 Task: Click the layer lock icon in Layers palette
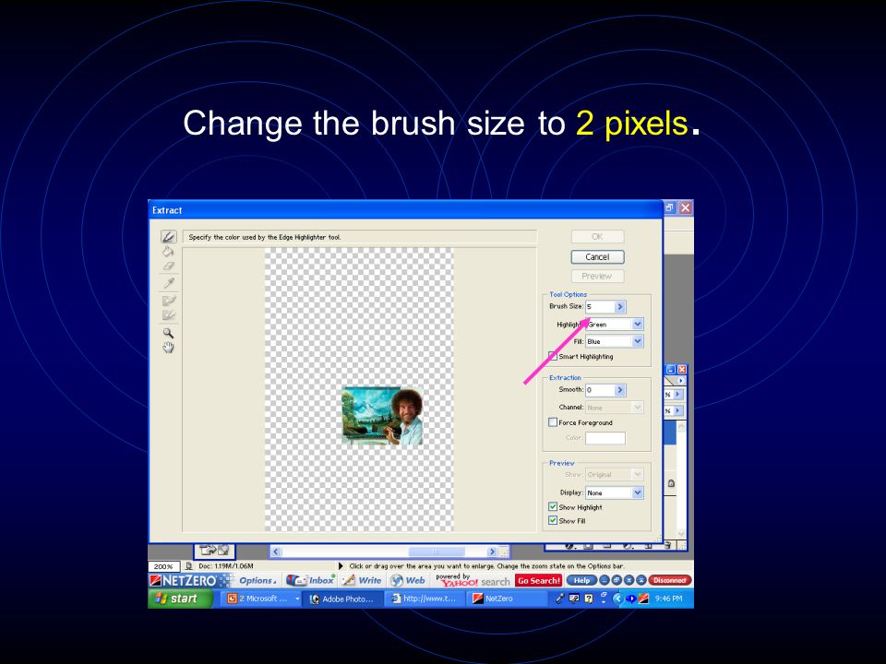(x=671, y=483)
